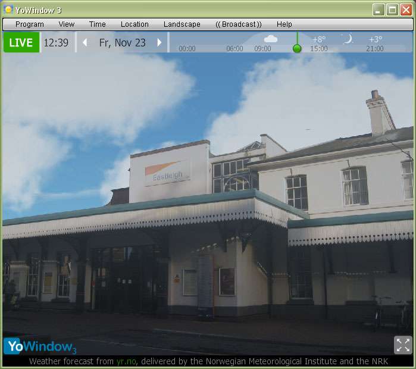Click the YoWindow 3 logo
Viewport: 416px width, 369px height.
tap(40, 346)
